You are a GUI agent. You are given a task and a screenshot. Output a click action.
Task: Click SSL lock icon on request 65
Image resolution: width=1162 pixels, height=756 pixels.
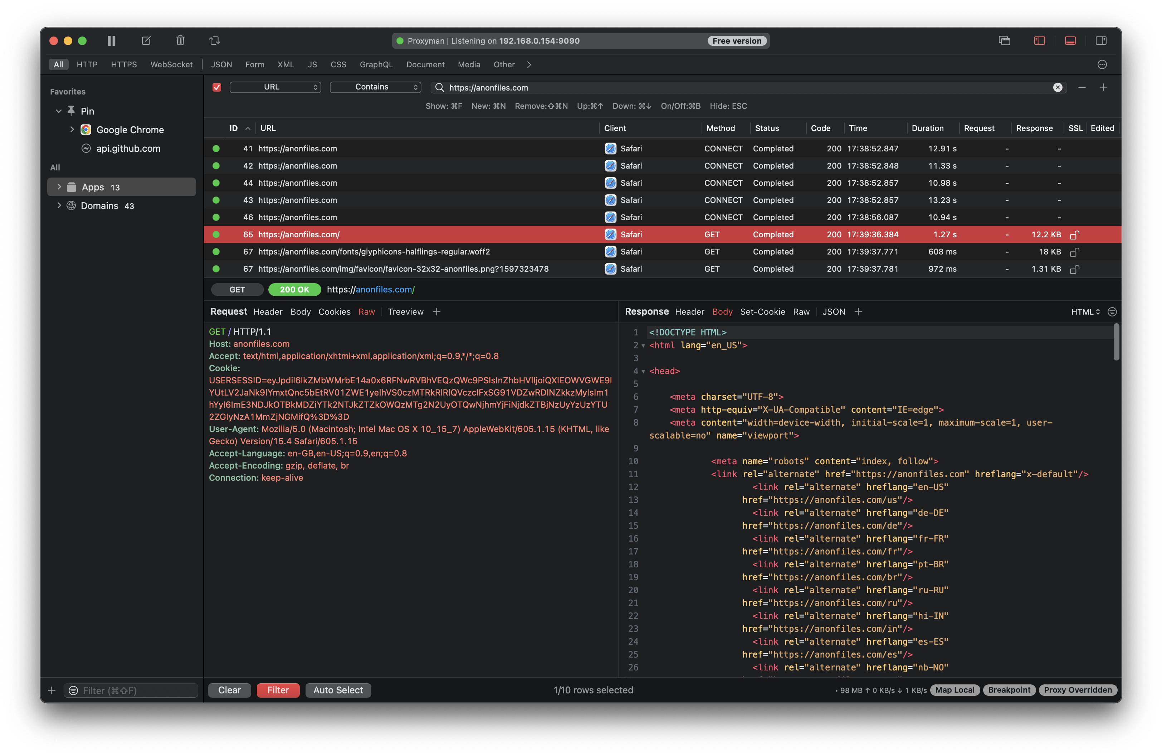pos(1074,235)
